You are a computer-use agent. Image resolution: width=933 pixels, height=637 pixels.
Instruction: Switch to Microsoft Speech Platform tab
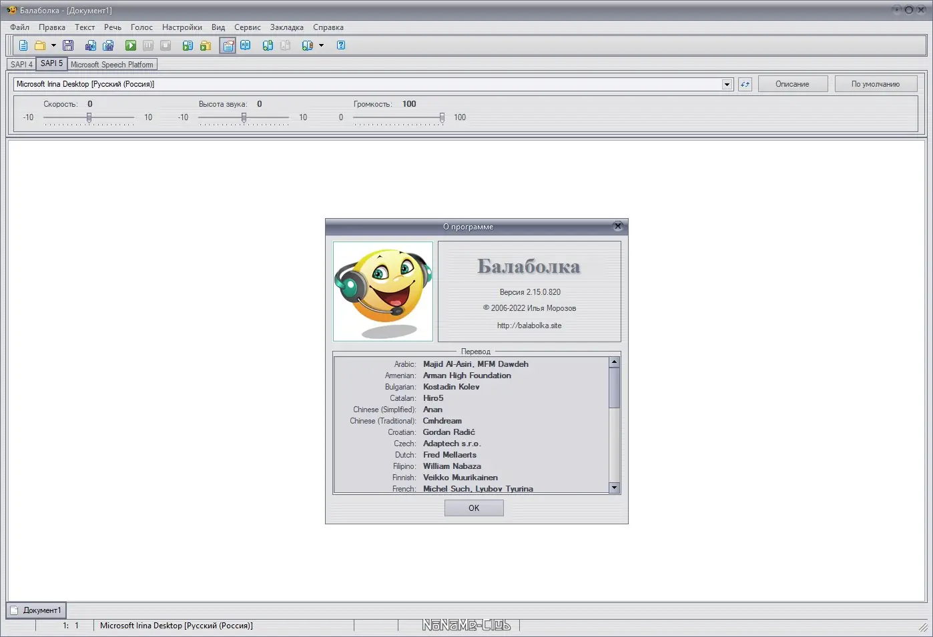point(112,65)
